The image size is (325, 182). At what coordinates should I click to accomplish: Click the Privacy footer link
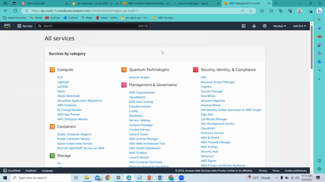coord(263,171)
